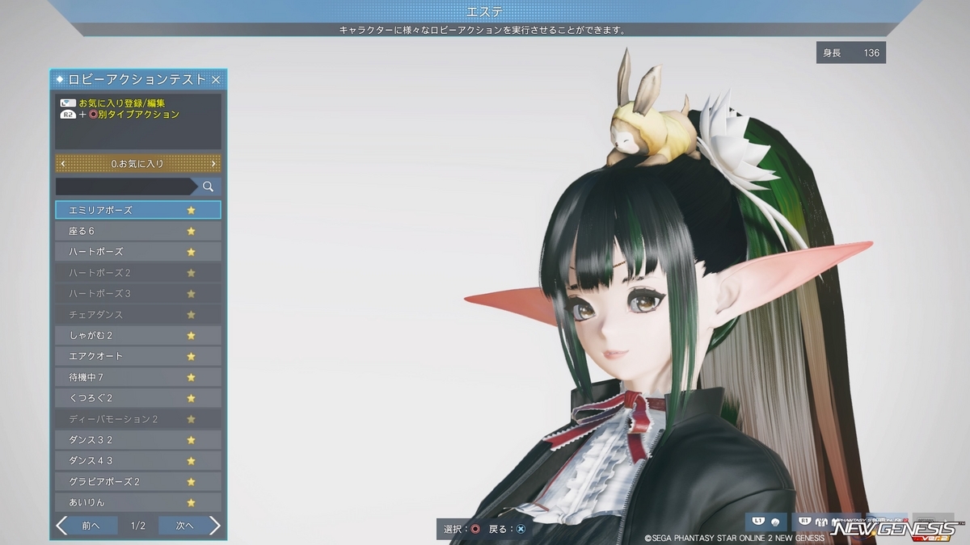Image resolution: width=970 pixels, height=545 pixels.
Task: Click the エステ title header
Action: (x=485, y=11)
